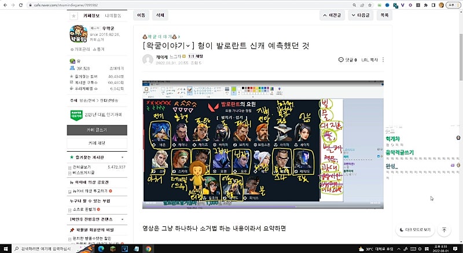Click the 카페 글쓰기 button
463x253 pixels.
[97, 130]
